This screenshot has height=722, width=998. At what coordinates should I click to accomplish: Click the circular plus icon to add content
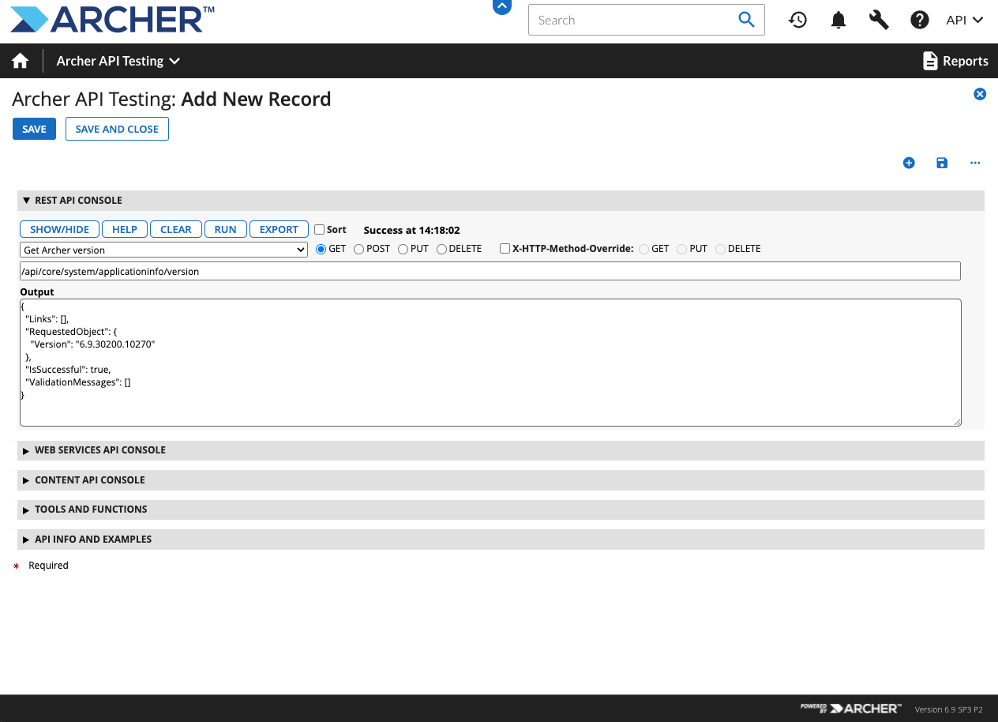[909, 163]
